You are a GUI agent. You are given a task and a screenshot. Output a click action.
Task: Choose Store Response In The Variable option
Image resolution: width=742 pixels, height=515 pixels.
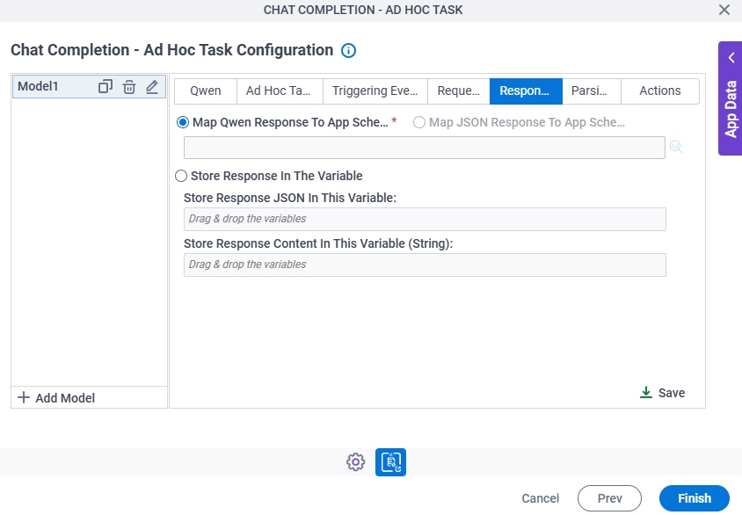[x=181, y=176]
